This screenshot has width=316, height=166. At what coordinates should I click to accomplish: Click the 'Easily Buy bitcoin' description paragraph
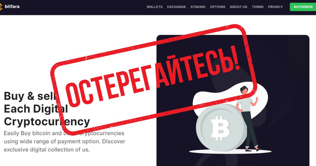pos(65,141)
